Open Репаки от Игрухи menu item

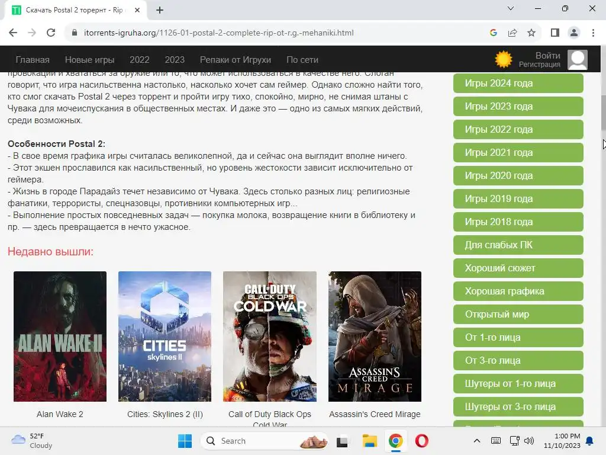[236, 60]
